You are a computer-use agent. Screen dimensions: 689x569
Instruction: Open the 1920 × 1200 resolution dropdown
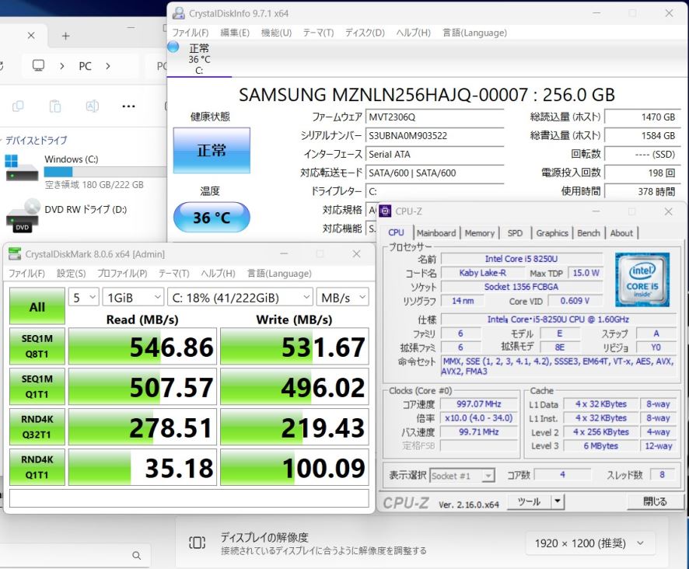590,543
